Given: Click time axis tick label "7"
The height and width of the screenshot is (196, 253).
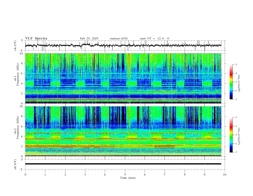Looking at the screenshot, I should coord(165,175).
